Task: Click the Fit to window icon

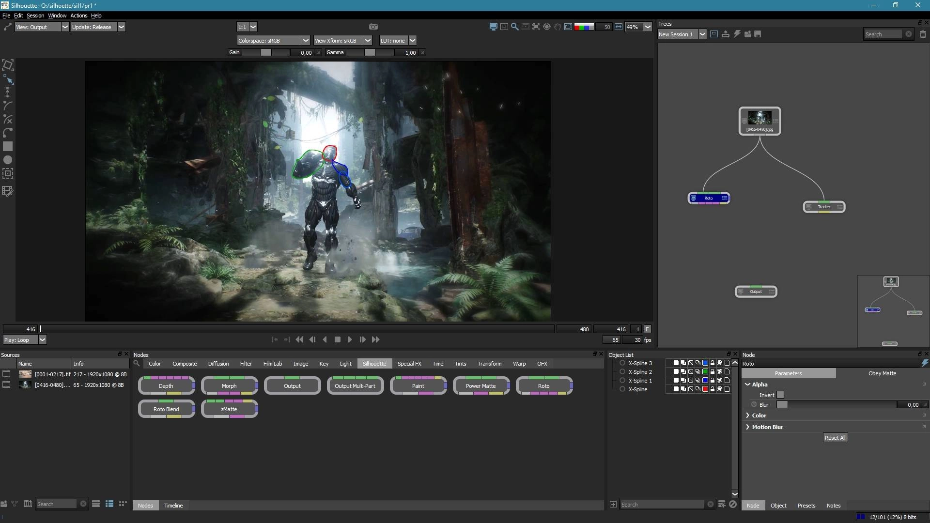Action: [536, 27]
